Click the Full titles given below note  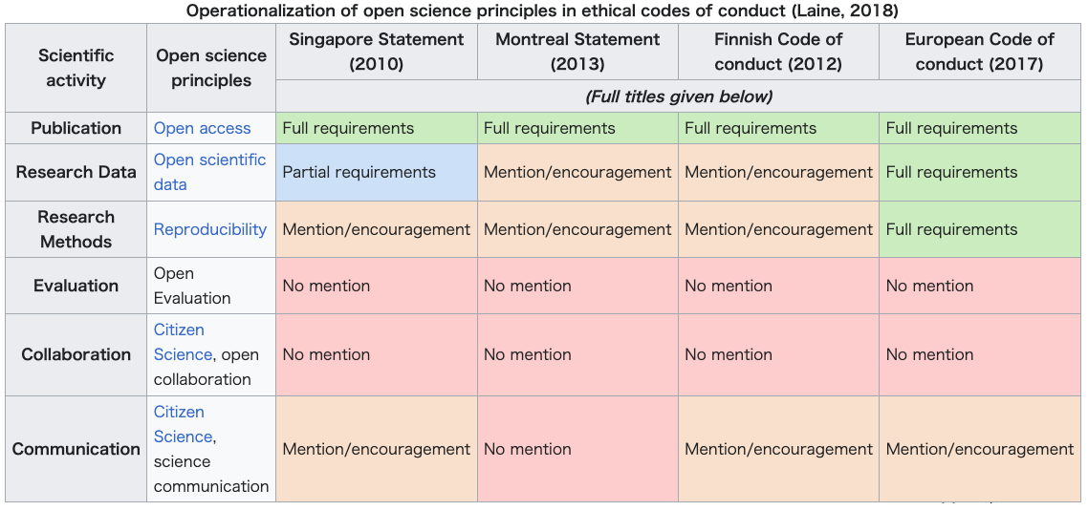point(678,96)
